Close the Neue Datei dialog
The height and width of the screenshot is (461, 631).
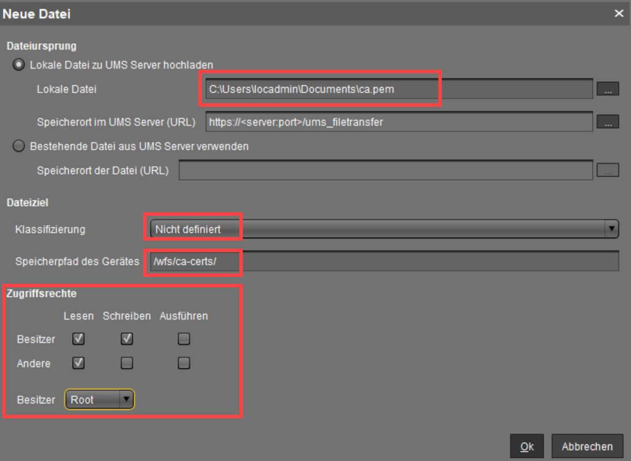(x=619, y=13)
